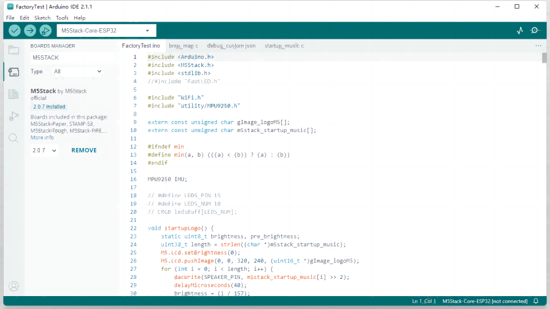Click the editor vertical scrollbar thumb
This screenshot has width=550, height=309.
click(544, 58)
